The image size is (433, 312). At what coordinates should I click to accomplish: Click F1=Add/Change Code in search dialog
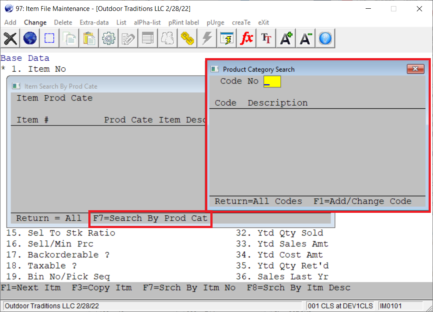362,201
